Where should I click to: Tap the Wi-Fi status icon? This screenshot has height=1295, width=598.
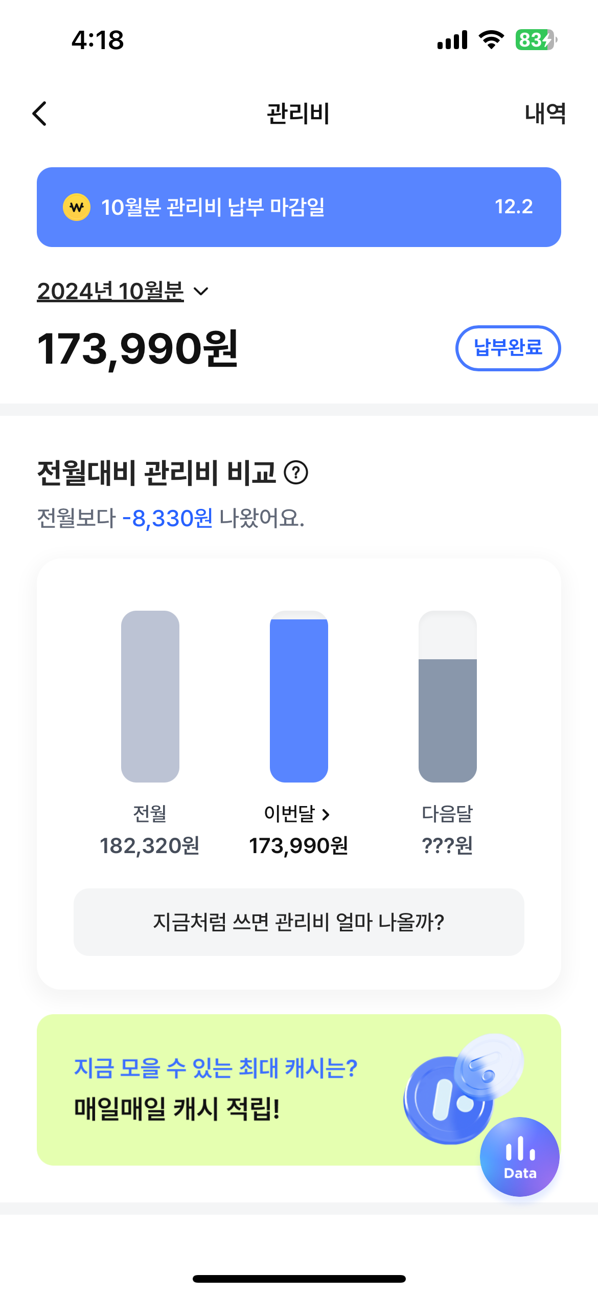tap(491, 40)
